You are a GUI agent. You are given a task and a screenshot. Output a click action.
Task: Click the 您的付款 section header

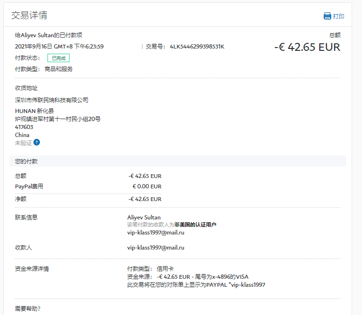(x=26, y=161)
